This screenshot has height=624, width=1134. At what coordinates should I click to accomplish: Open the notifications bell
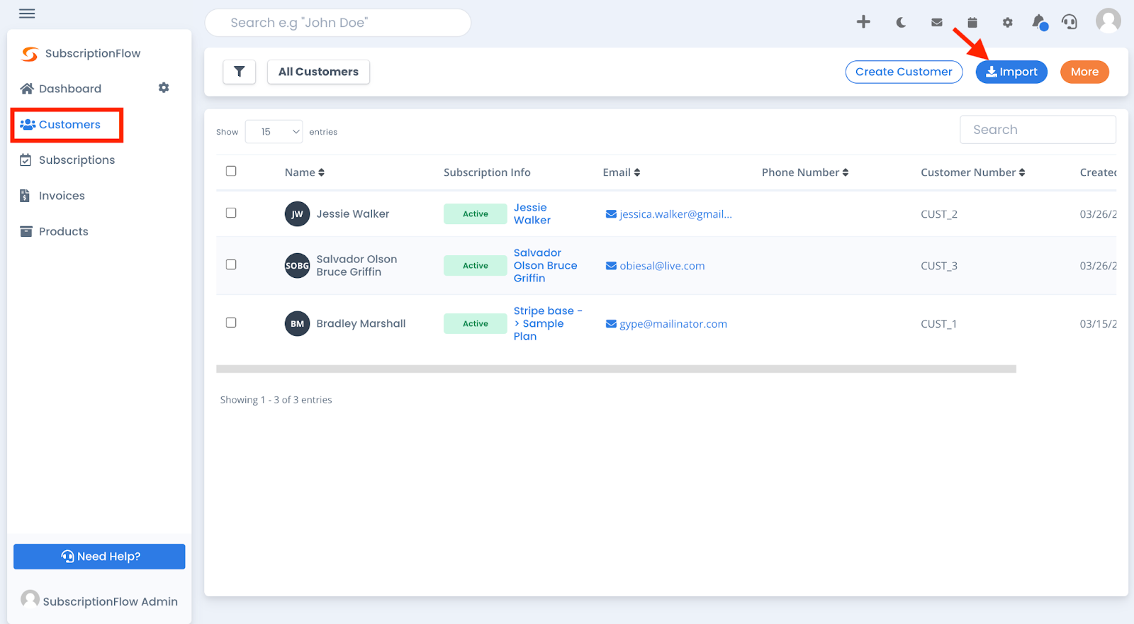point(1039,22)
